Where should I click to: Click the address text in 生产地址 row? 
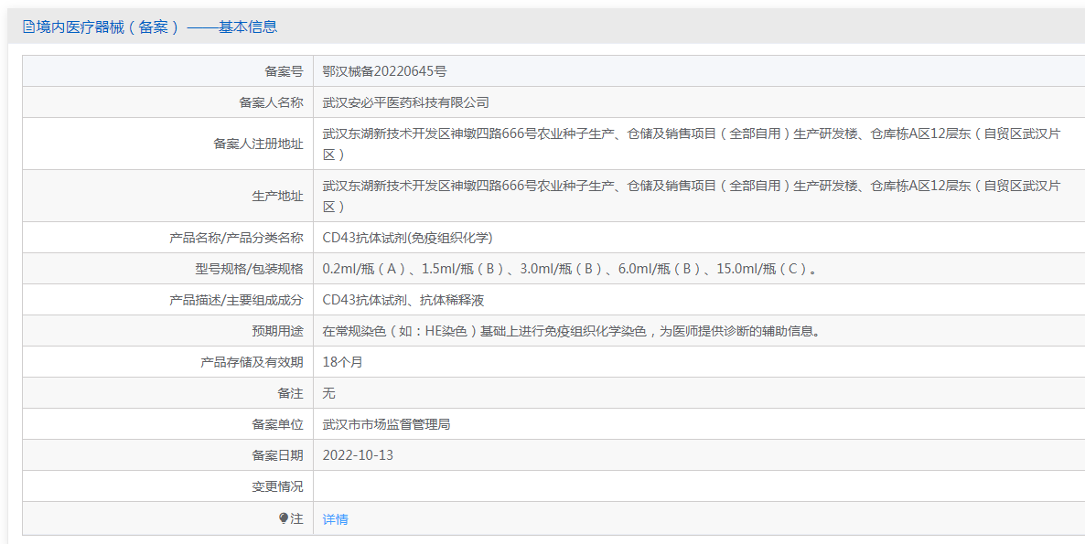coord(692,196)
